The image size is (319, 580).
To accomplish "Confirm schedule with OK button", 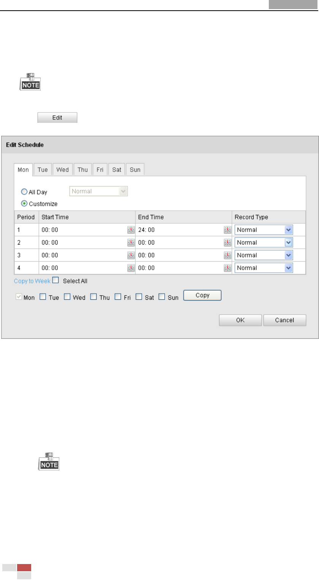I will [240, 320].
